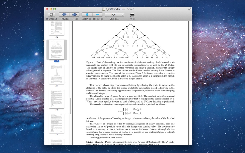
Task: Enter fullscreen using top-right corner icon
Action: [x=190, y=9]
